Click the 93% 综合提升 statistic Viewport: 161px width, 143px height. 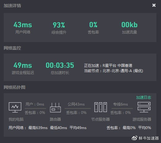[59, 25]
